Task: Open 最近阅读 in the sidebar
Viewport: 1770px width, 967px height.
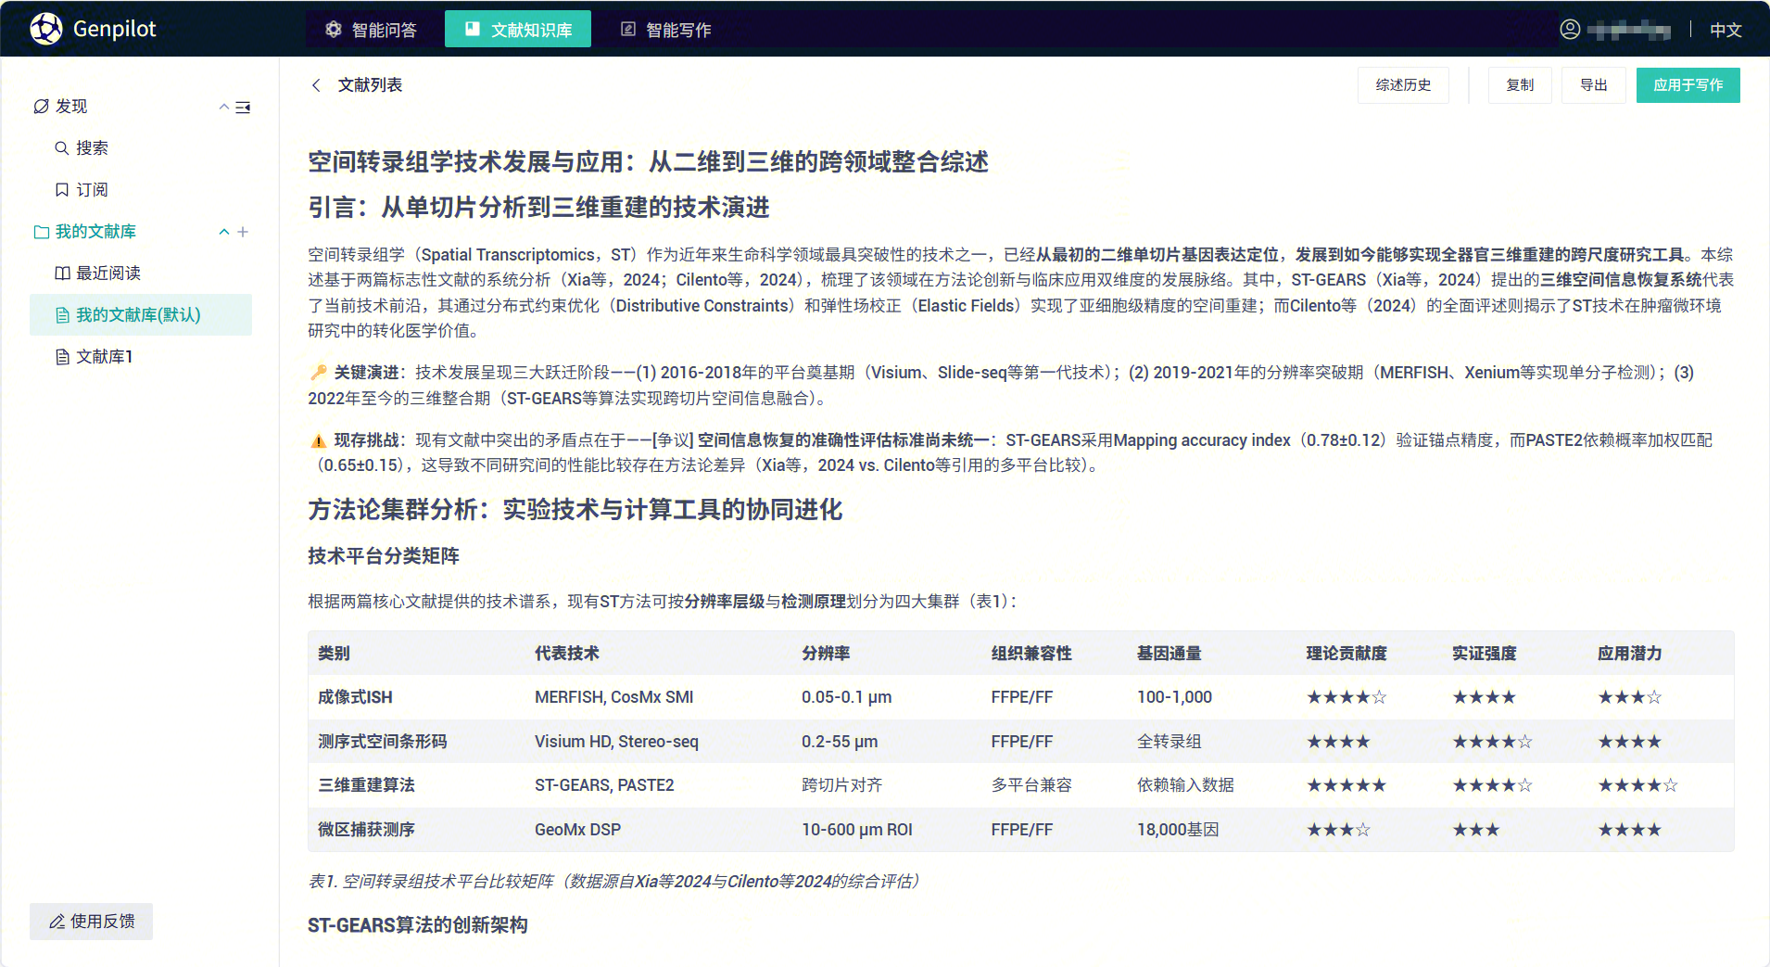Action: [x=108, y=274]
